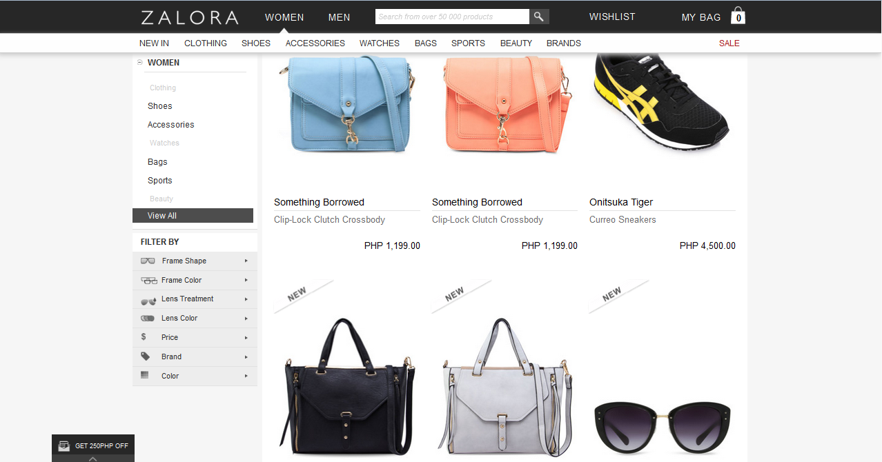The width and height of the screenshot is (882, 462).
Task: Expand the Color filter
Action: [246, 376]
